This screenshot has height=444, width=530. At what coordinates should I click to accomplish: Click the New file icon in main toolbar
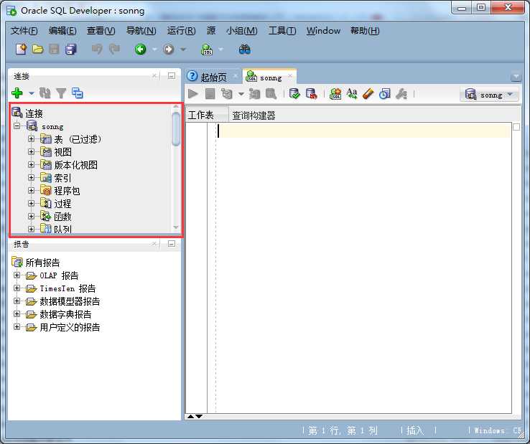[22, 49]
